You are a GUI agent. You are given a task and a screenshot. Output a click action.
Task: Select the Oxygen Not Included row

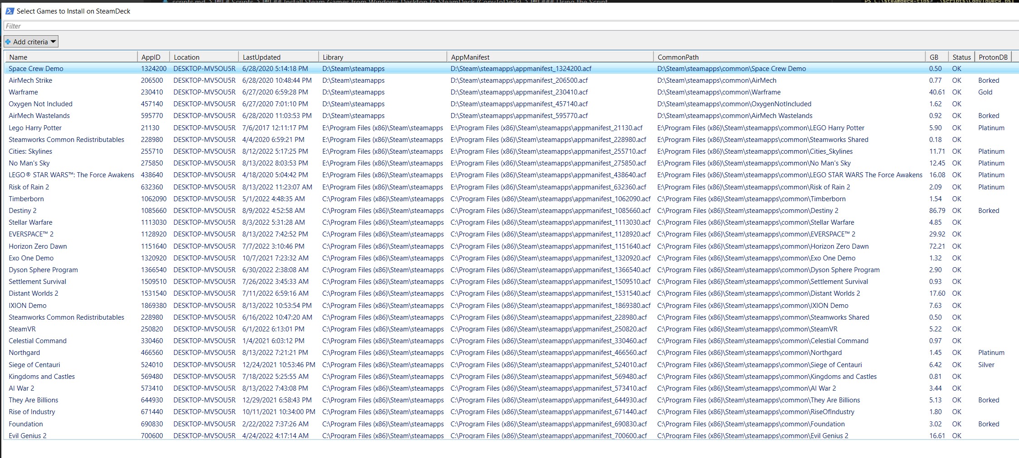[511, 104]
